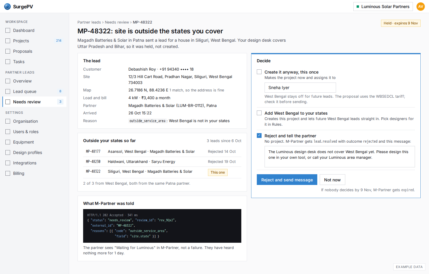Click the MP-48322 Siliguri row
Screen dimensions: 429x274
pyautogui.click(x=162, y=172)
